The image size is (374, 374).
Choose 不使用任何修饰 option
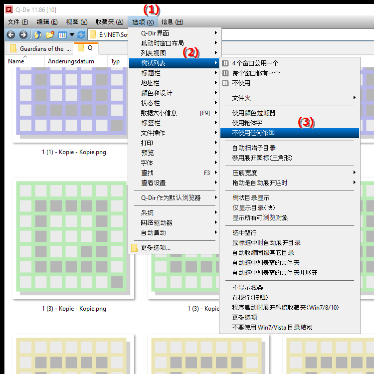coord(290,133)
